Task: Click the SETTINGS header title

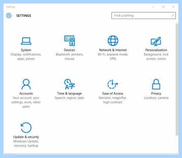Action: [x=24, y=15]
